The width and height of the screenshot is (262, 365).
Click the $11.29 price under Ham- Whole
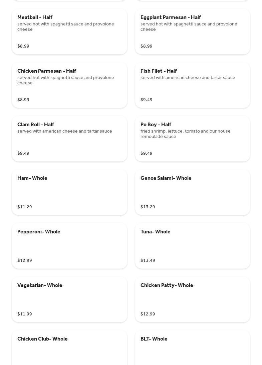25,207
